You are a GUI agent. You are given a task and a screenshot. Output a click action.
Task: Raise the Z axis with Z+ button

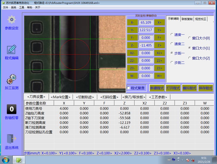pos(159,45)
